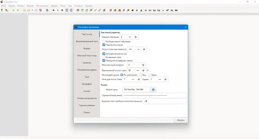The width and height of the screenshot is (259, 139).
Task: Increase left text margin 'Слева'
Action: coord(139,79)
